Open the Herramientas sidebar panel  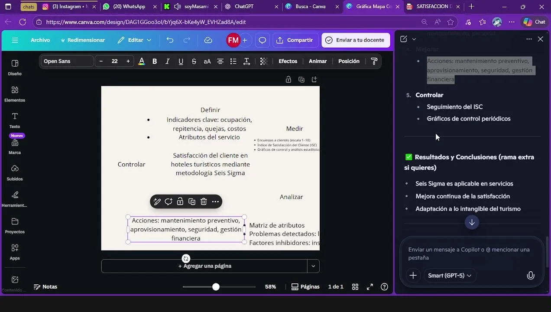click(x=15, y=199)
